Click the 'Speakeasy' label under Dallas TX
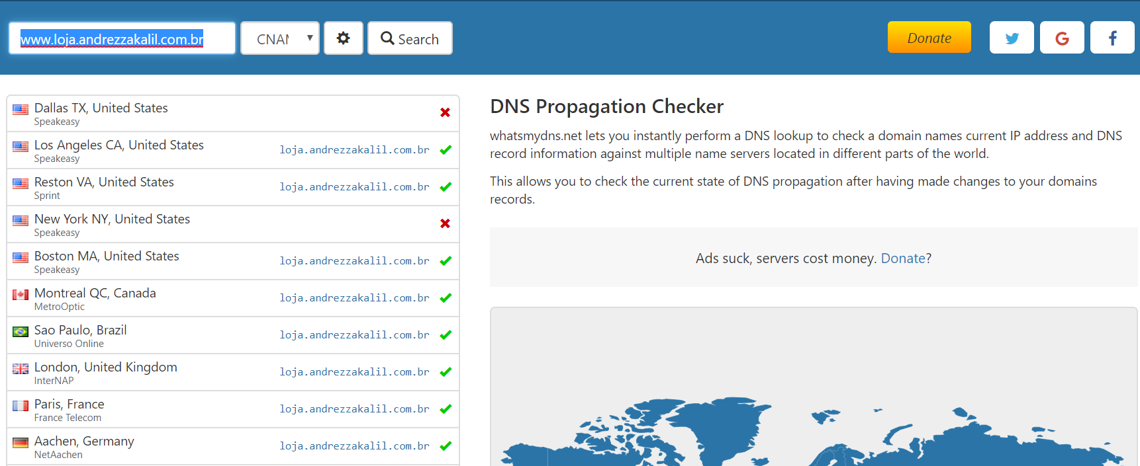 (57, 122)
